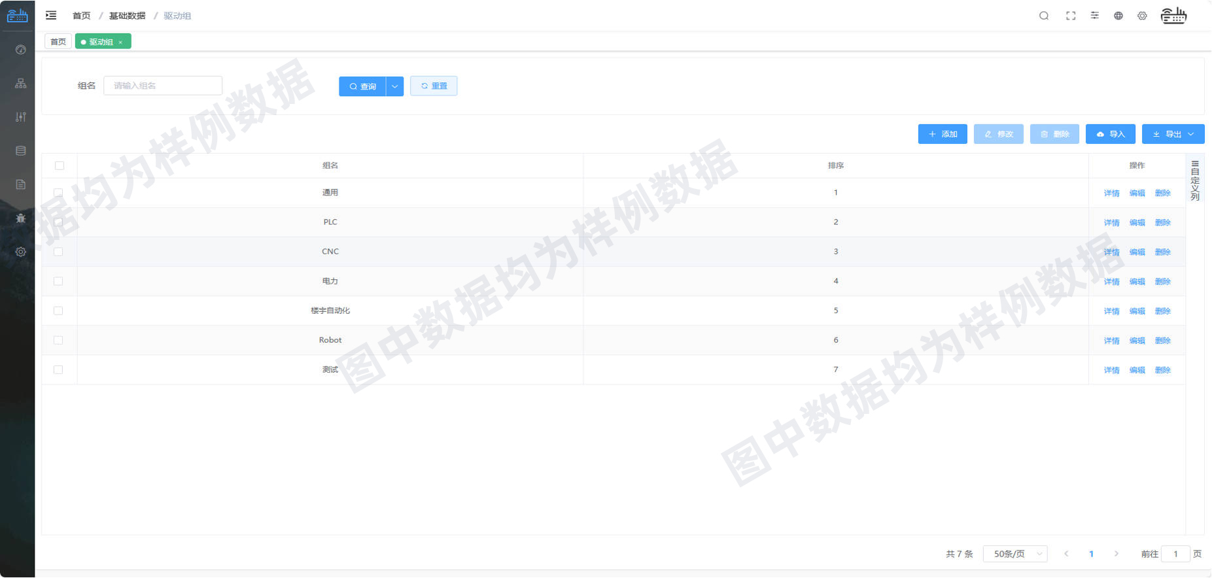The width and height of the screenshot is (1212, 578).
Task: Focus the 组名 search input field
Action: pos(163,86)
